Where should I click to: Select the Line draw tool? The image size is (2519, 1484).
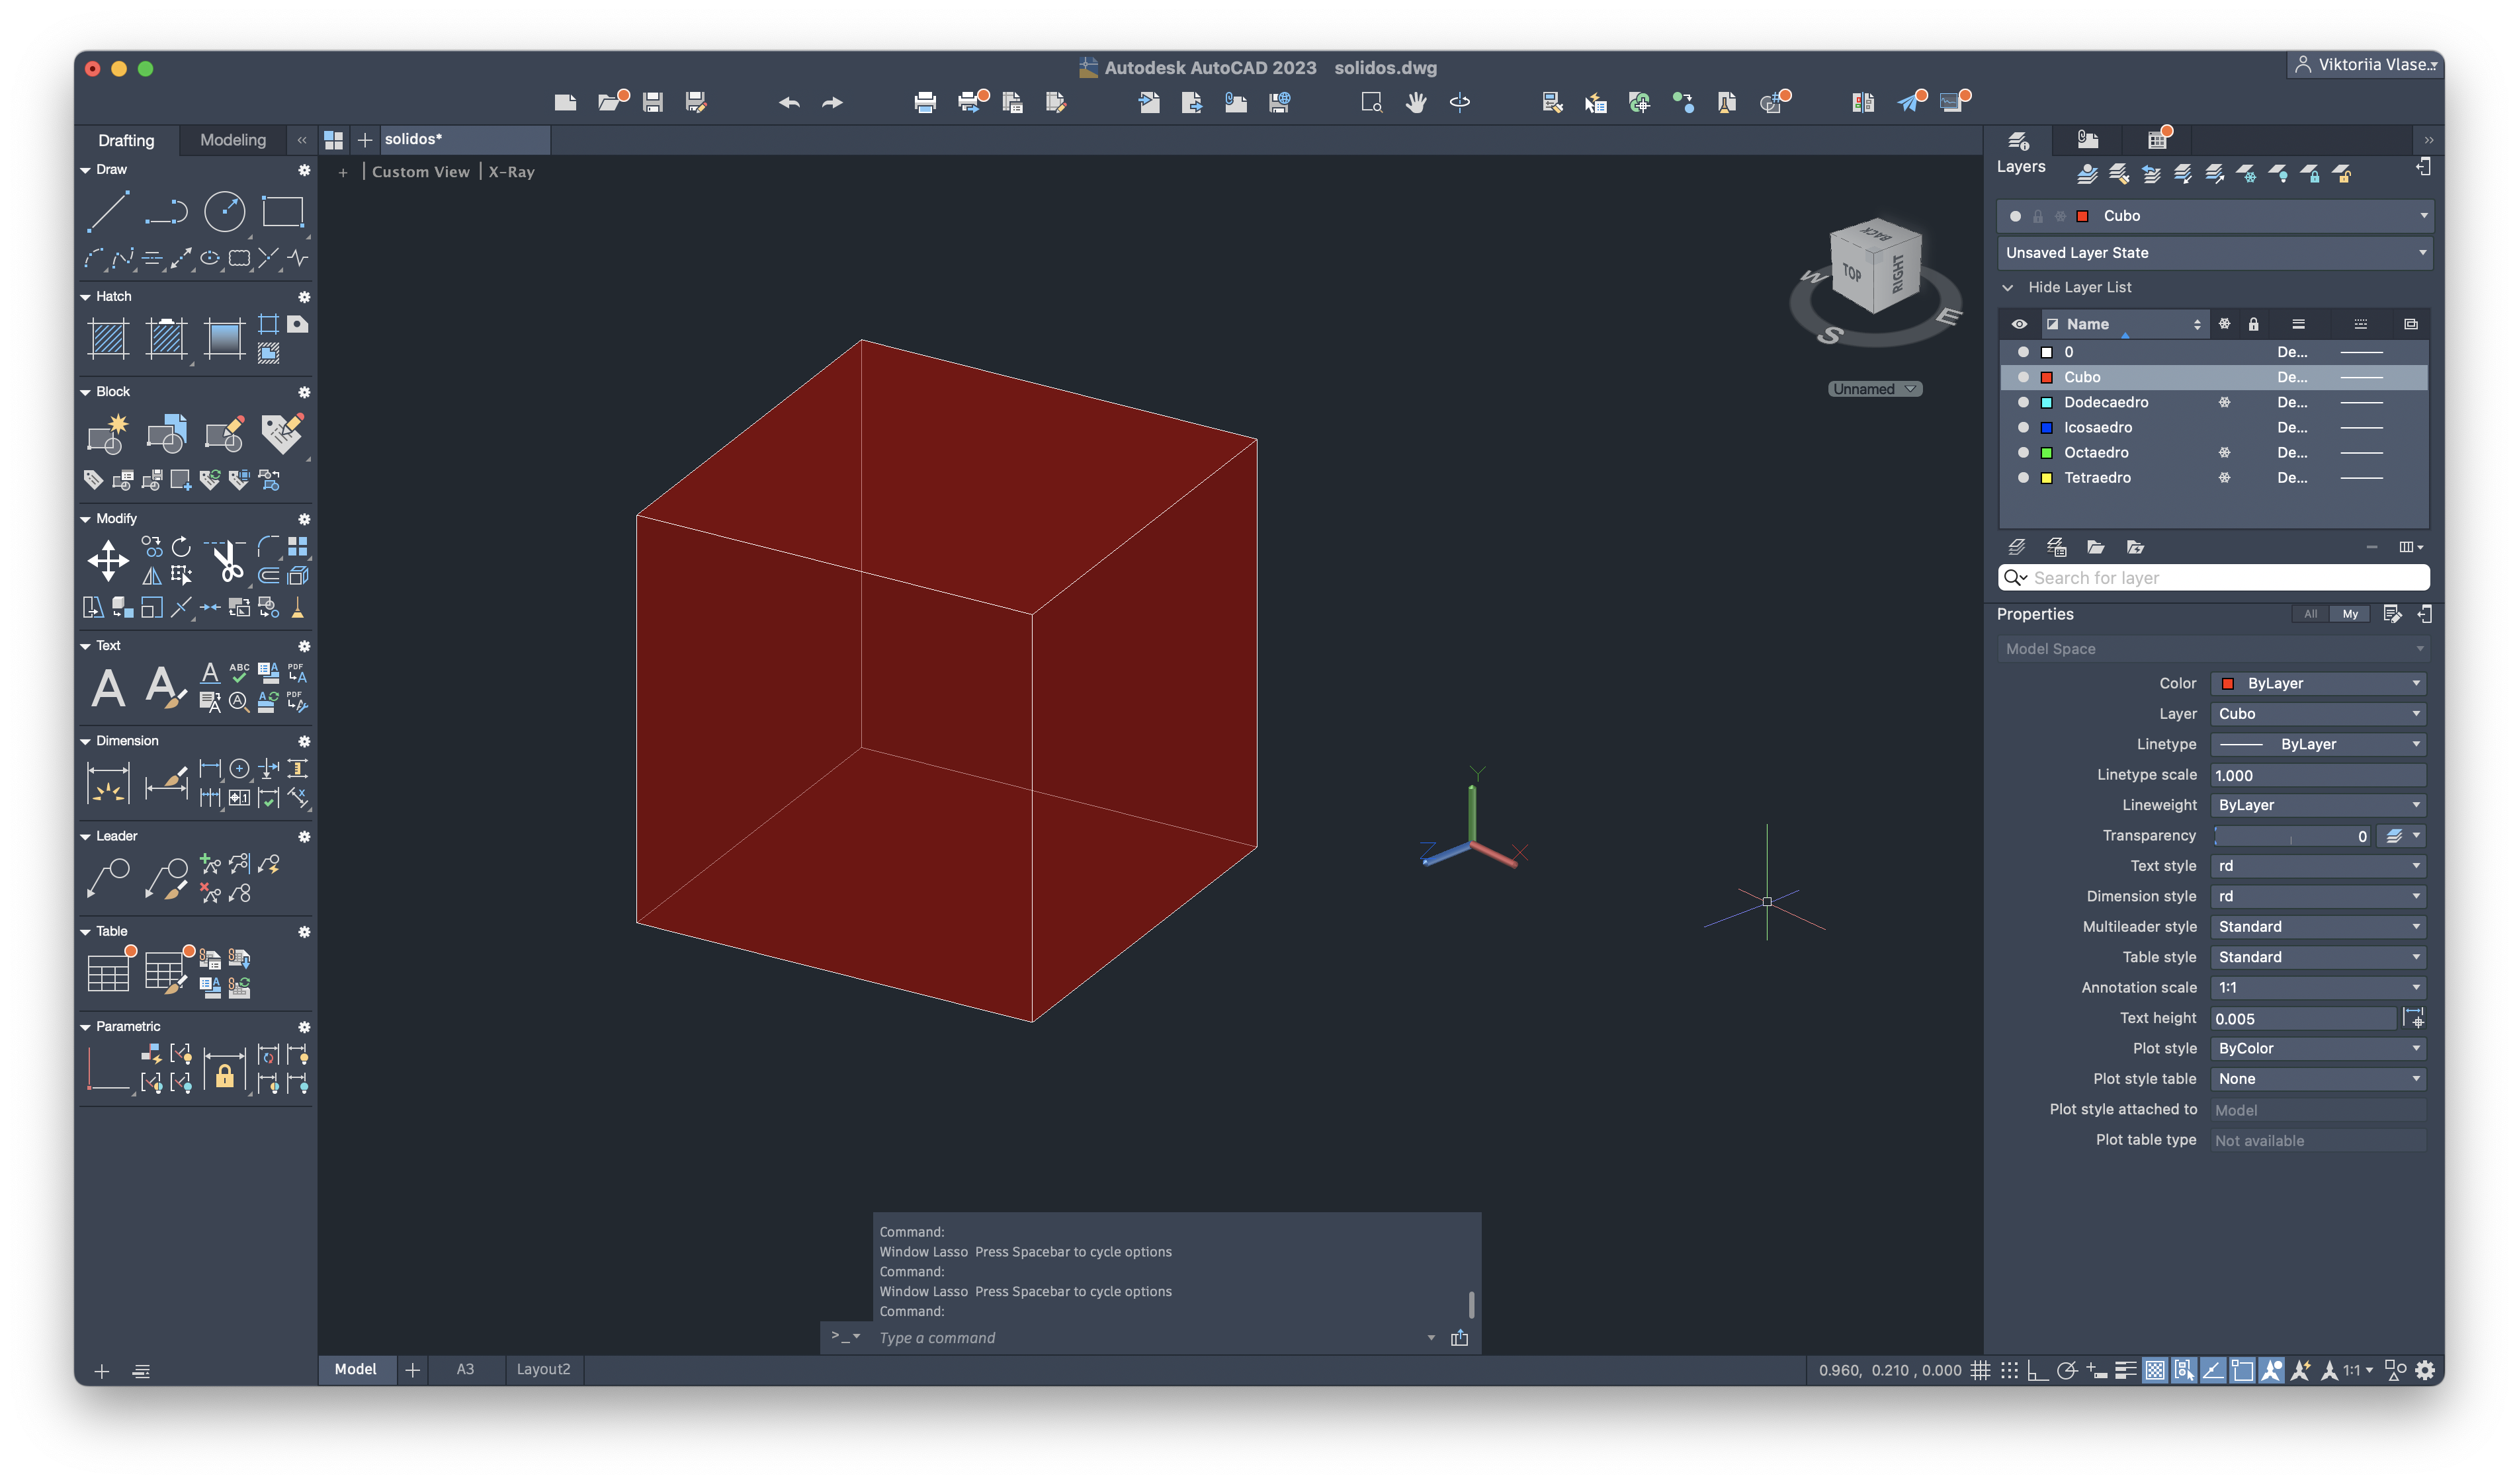(107, 212)
